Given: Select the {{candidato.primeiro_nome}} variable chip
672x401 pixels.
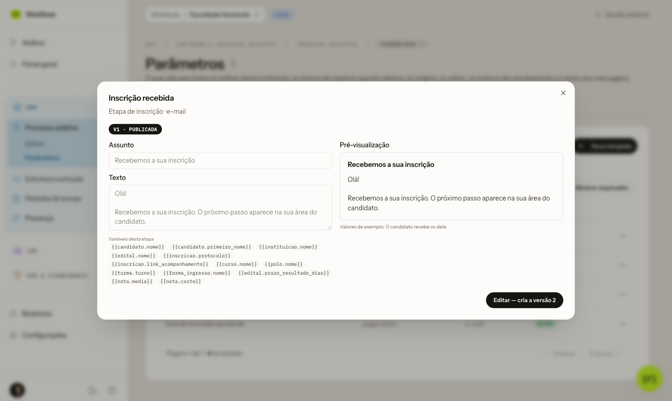Looking at the screenshot, I should [x=211, y=247].
